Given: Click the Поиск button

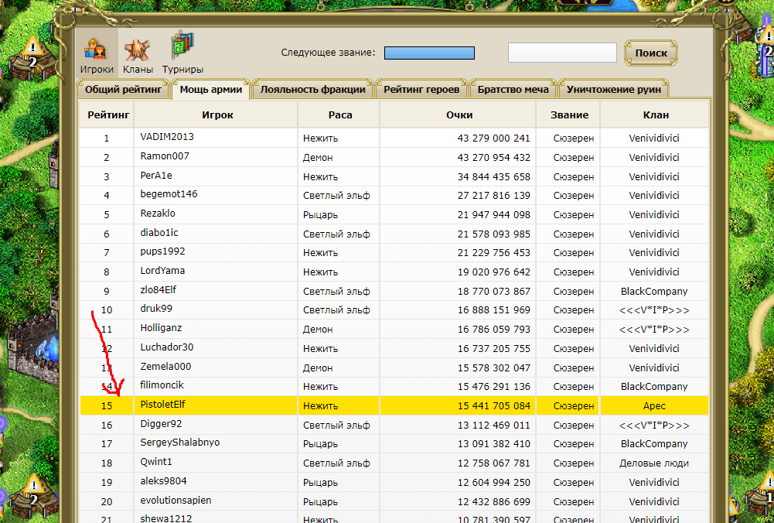Looking at the screenshot, I should pyautogui.click(x=651, y=53).
